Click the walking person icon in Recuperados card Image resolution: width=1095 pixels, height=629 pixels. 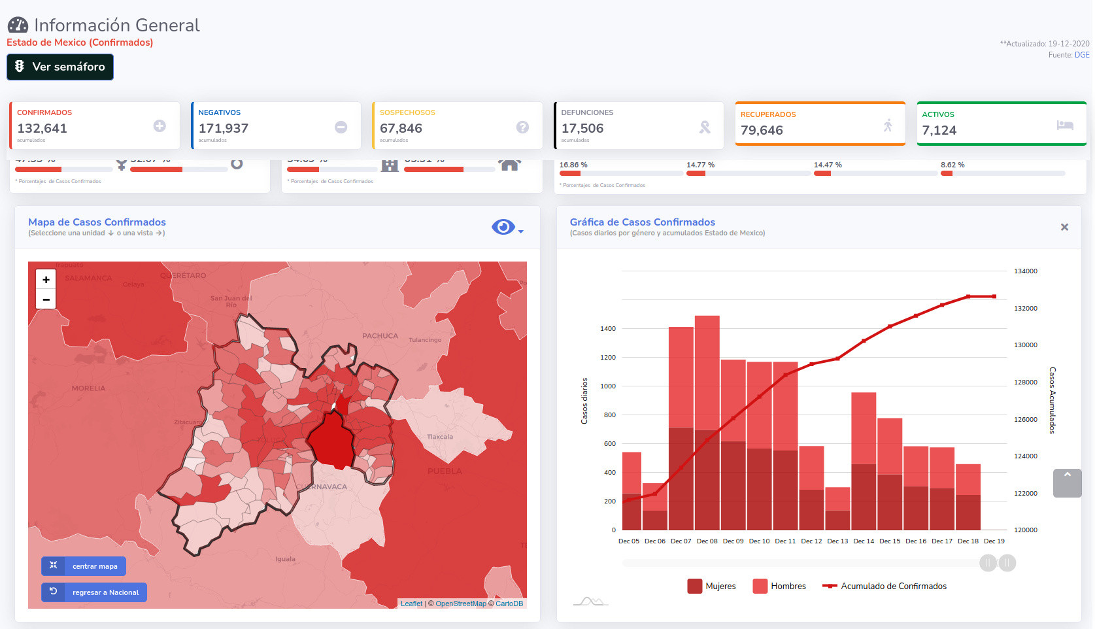click(x=888, y=125)
